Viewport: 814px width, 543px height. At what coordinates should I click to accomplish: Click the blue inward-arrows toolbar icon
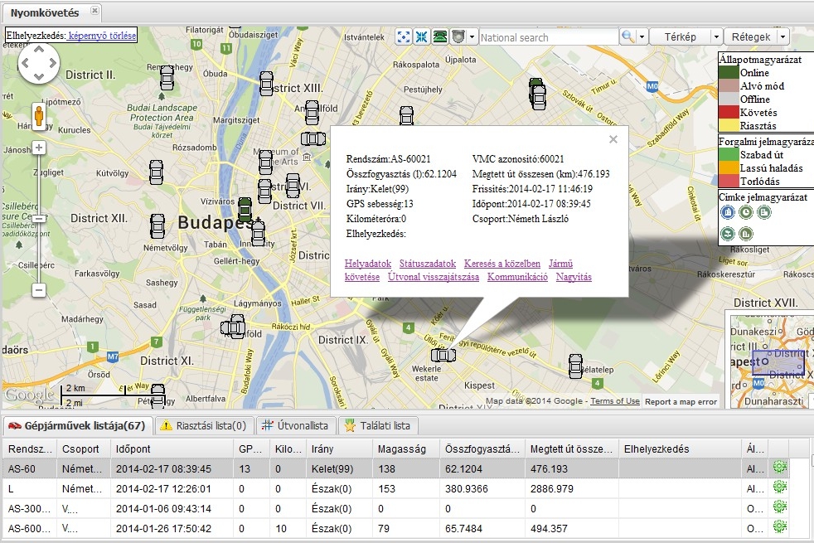coord(422,37)
